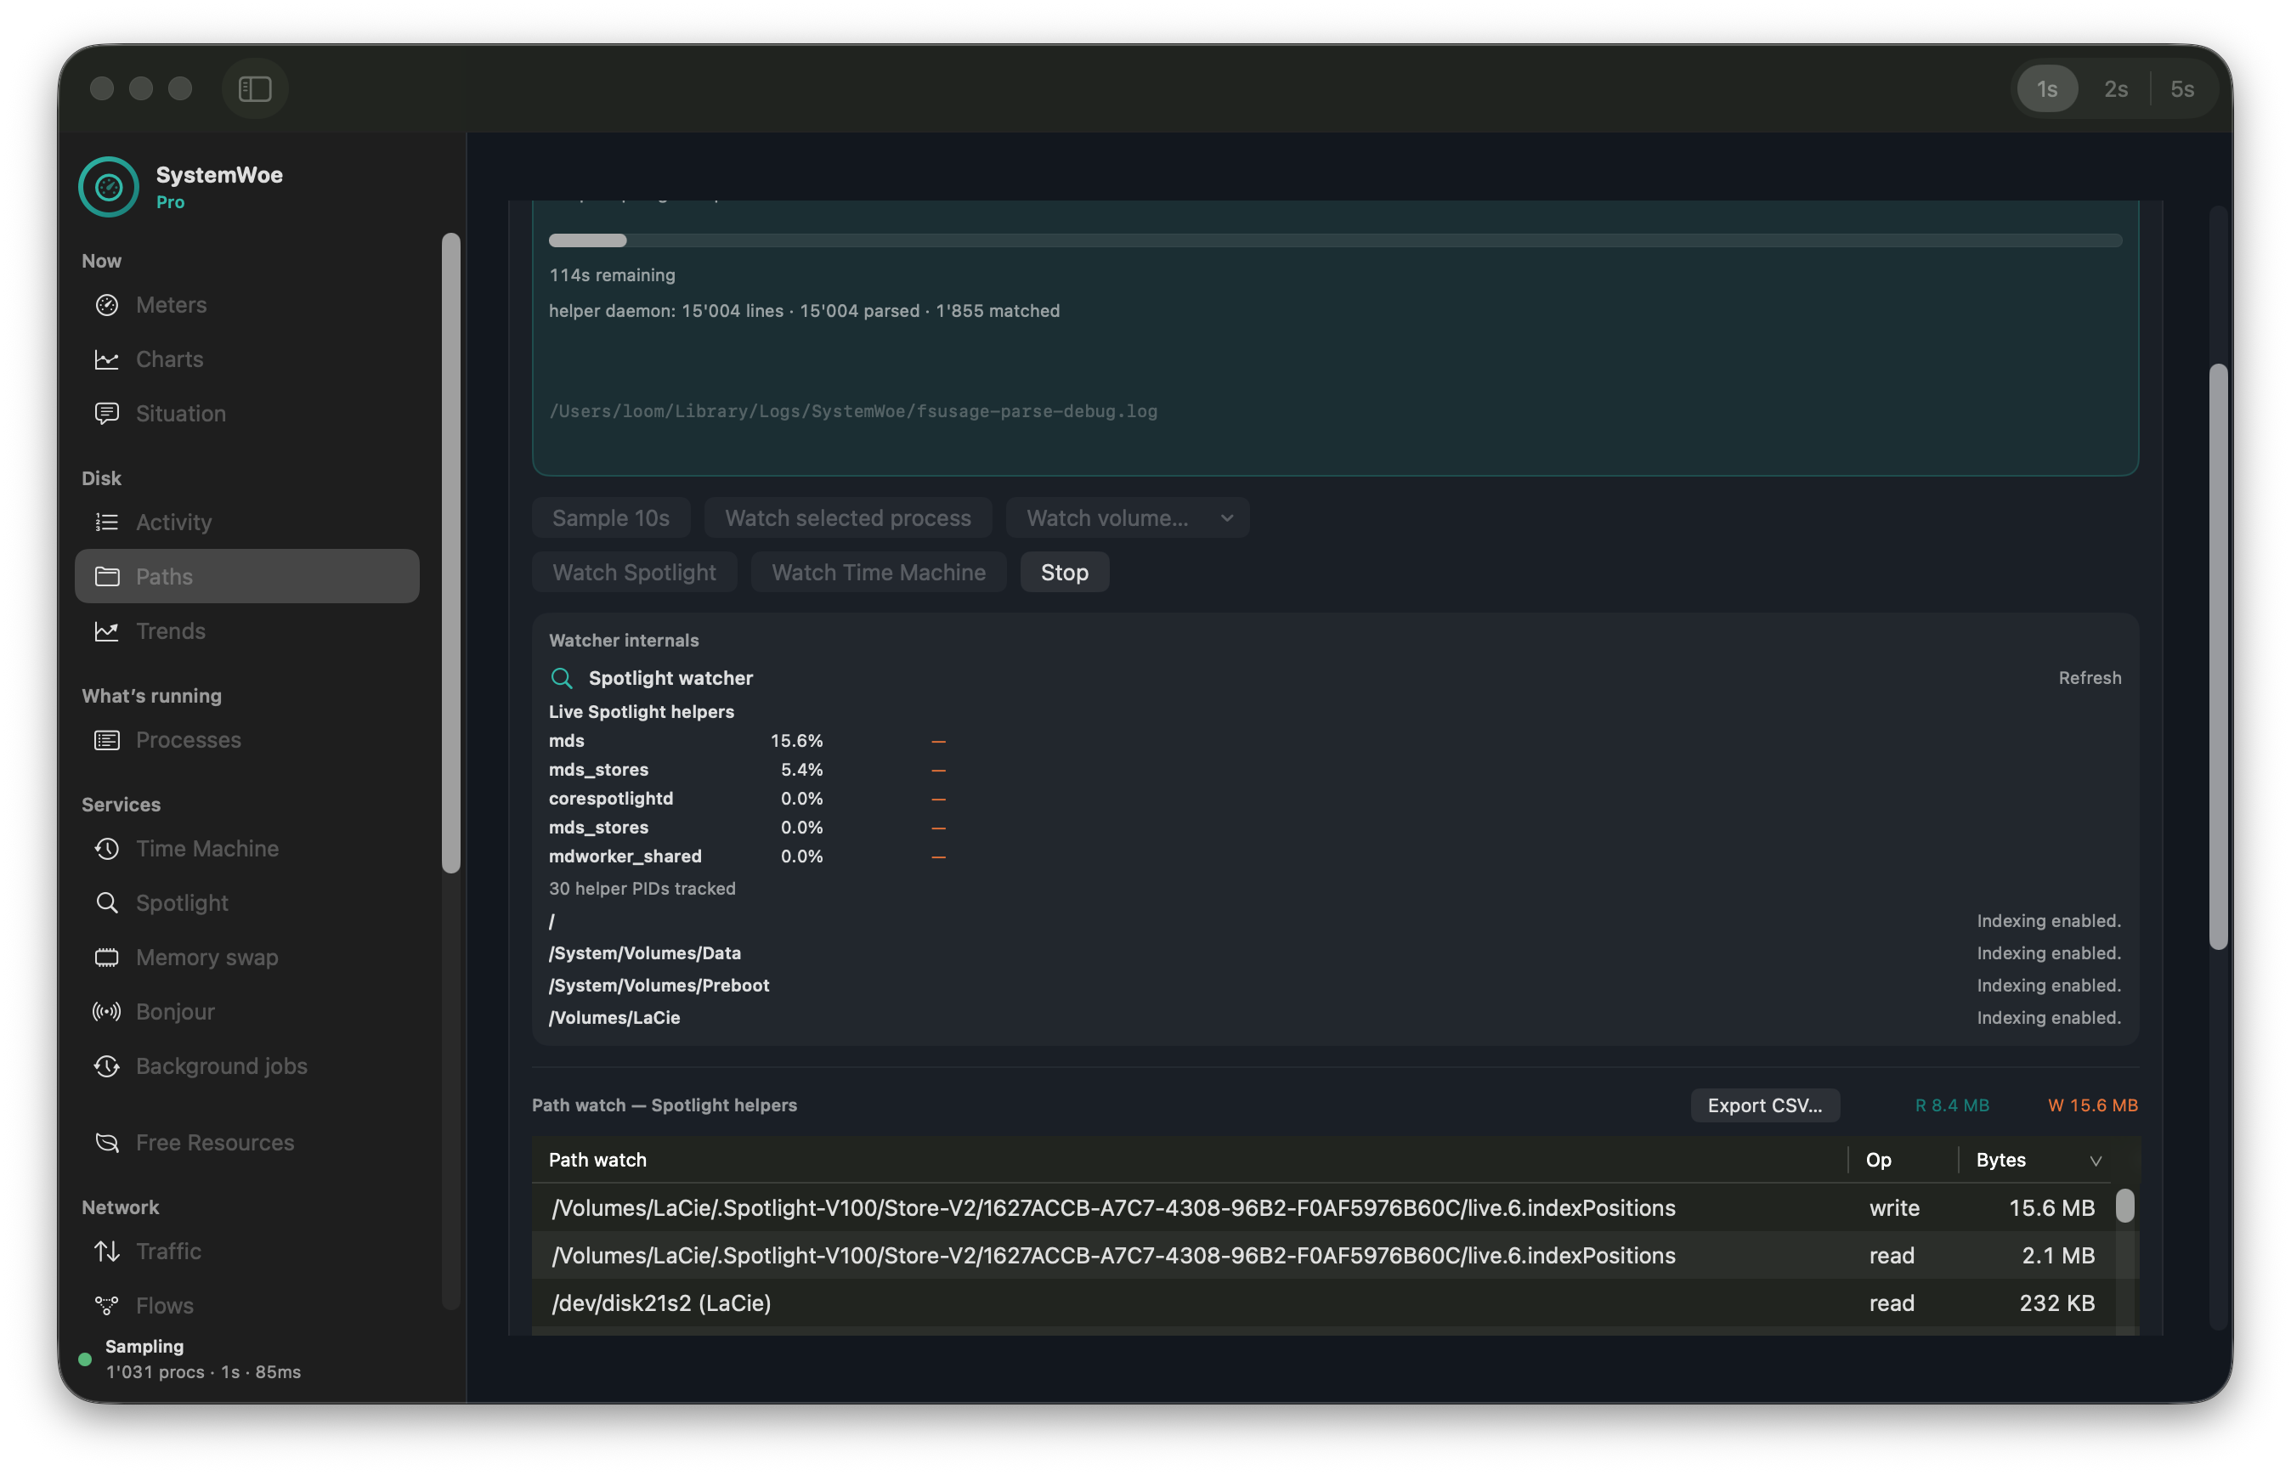Click the SystemWoe gauge logo
The width and height of the screenshot is (2291, 1475).
tap(108, 187)
